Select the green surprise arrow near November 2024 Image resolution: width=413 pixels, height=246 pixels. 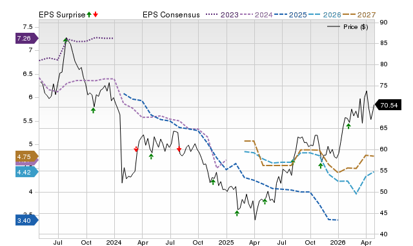click(x=213, y=182)
